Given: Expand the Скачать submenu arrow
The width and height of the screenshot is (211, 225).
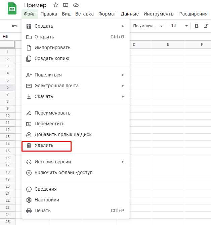Looking at the screenshot, I should tap(123, 96).
